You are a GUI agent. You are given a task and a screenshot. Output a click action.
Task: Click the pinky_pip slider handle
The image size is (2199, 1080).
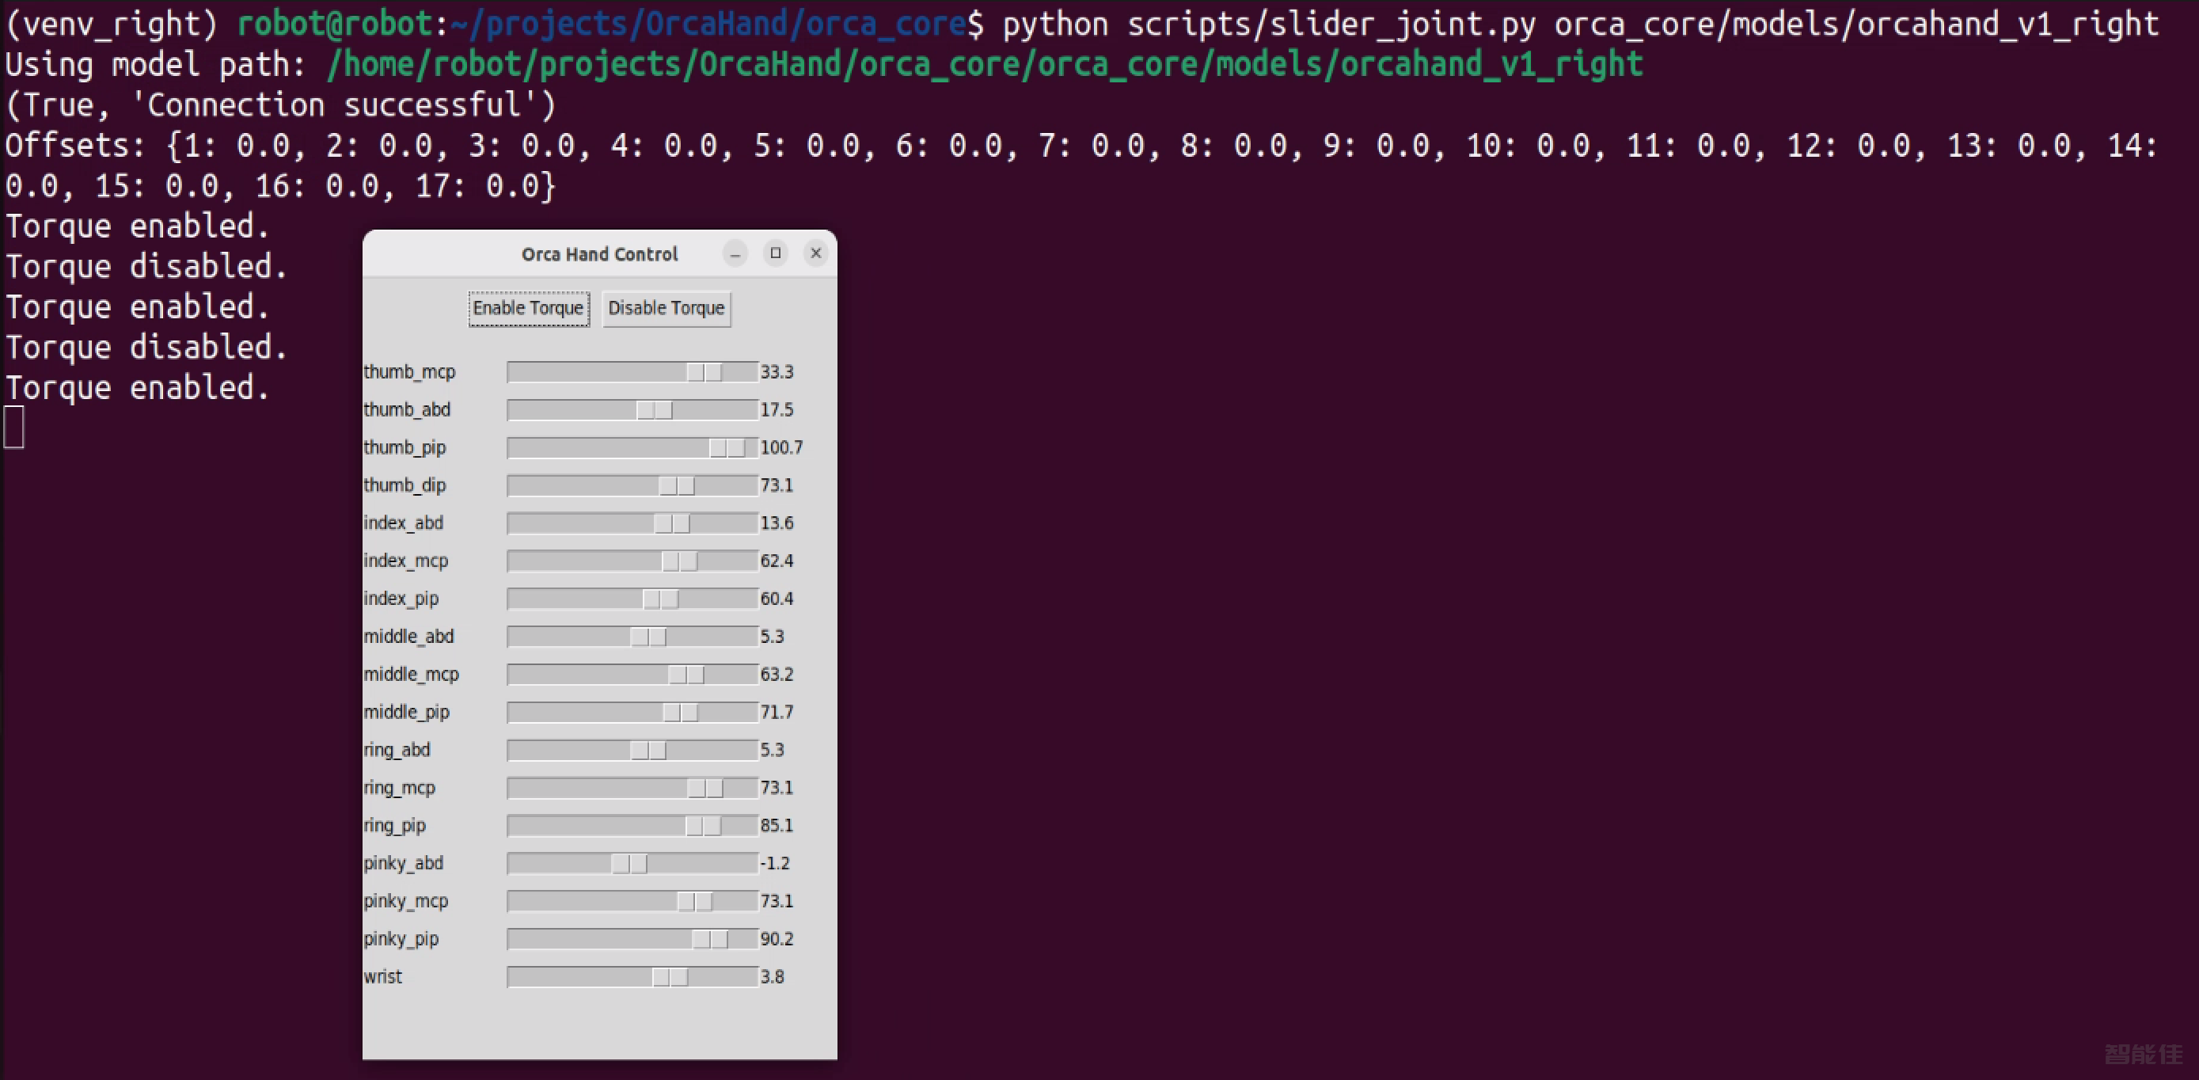tap(710, 939)
